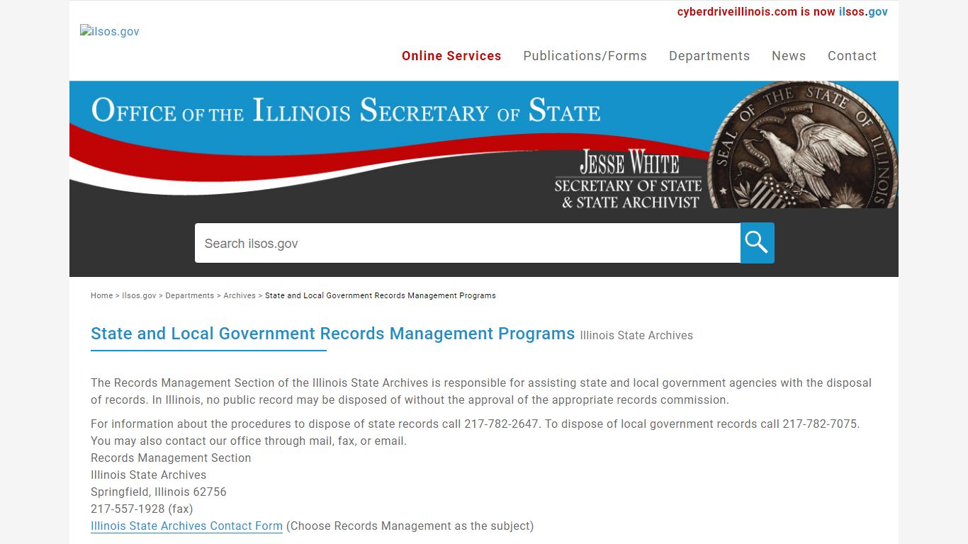Click the State and Local Government Records Management Programs heading
968x544 pixels.
point(332,334)
